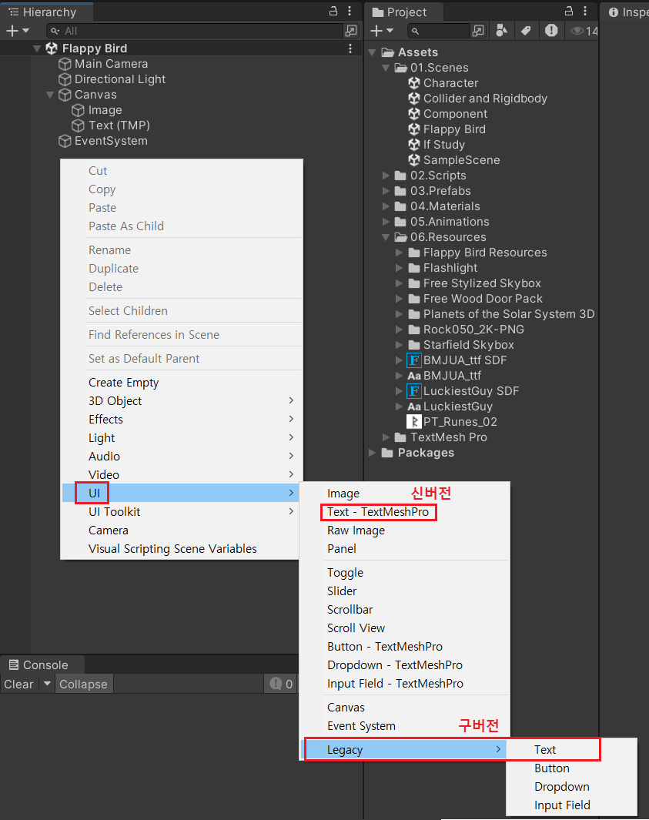Expand the 03.Prefabs folder
Screen dimensions: 649x820
386,191
